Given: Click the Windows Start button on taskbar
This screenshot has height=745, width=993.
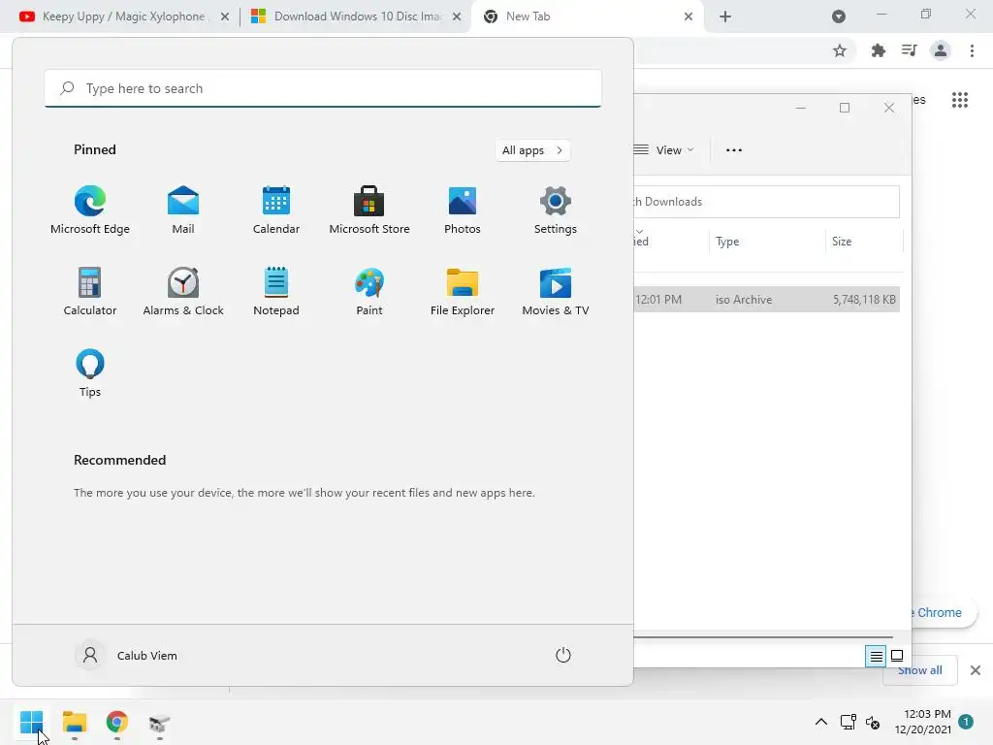Looking at the screenshot, I should [32, 722].
